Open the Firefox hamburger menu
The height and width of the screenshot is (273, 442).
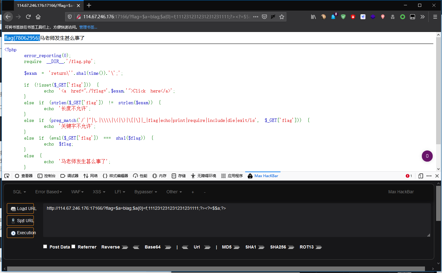(x=435, y=17)
